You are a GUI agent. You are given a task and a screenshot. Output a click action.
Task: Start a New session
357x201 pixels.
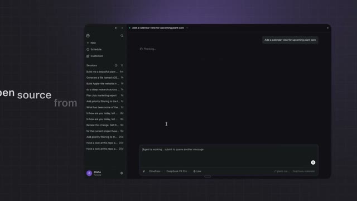coord(91,43)
